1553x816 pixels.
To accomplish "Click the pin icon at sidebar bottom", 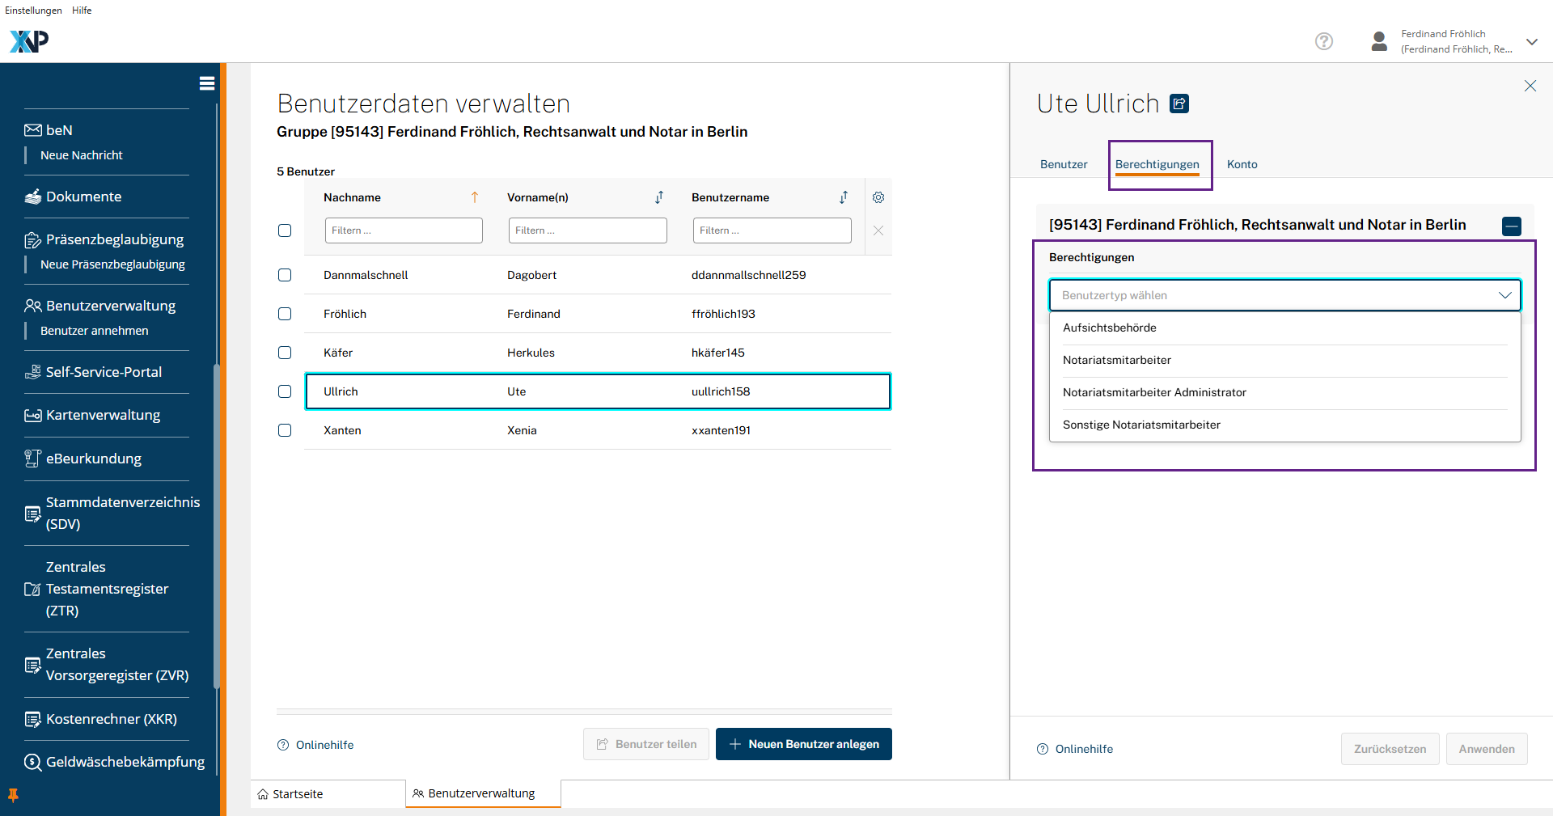I will click(13, 795).
